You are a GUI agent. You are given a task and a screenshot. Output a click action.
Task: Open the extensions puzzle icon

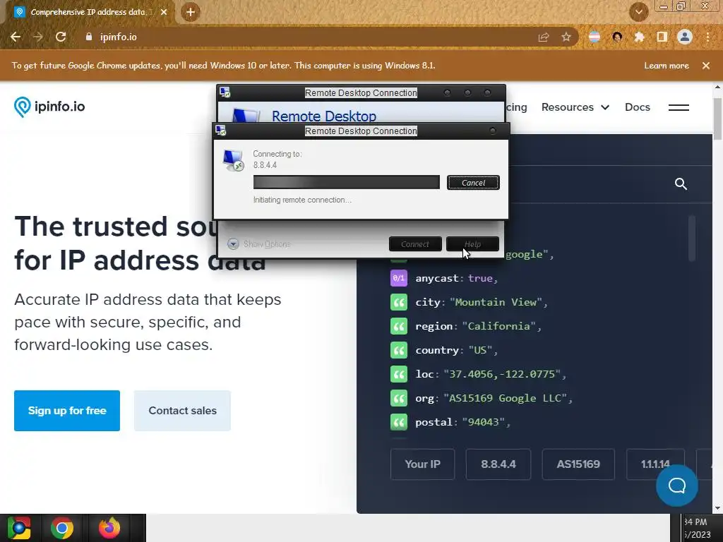click(x=640, y=37)
